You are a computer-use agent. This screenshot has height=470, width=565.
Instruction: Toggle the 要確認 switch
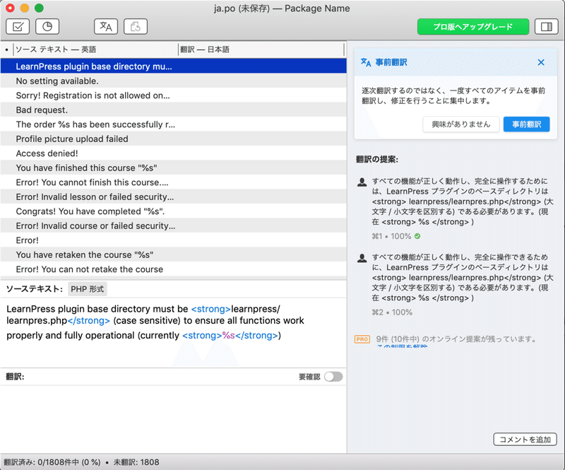333,377
